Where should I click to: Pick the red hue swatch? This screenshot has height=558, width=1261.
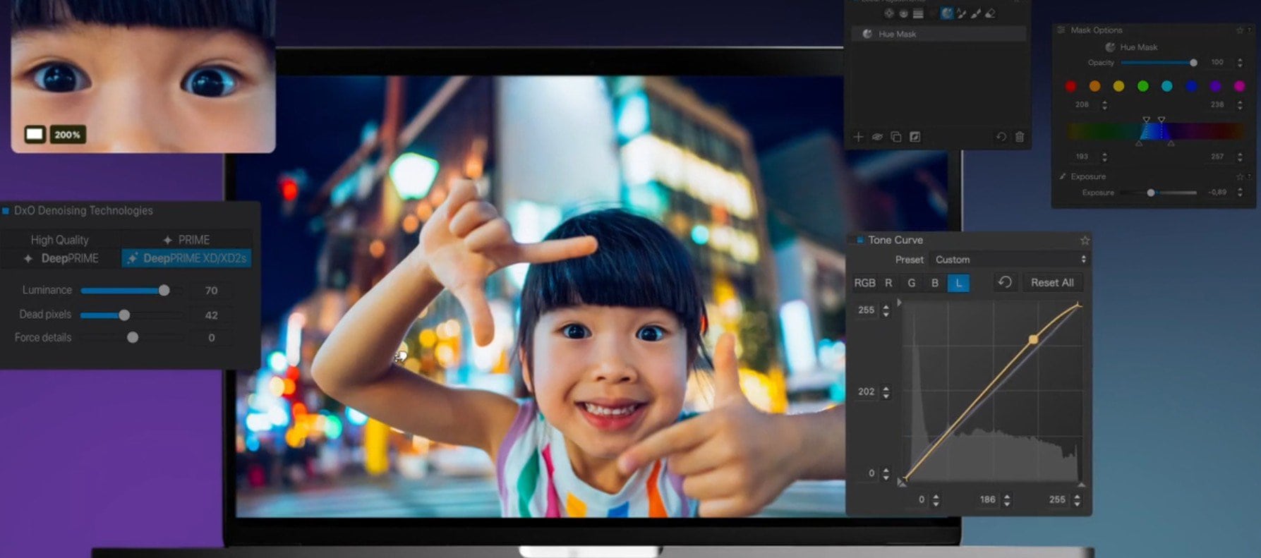(x=1070, y=86)
